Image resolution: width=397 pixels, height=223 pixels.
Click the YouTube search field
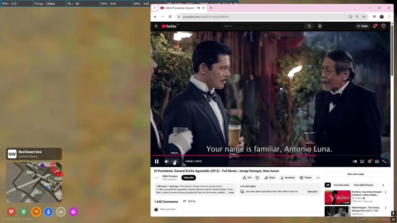(263, 26)
